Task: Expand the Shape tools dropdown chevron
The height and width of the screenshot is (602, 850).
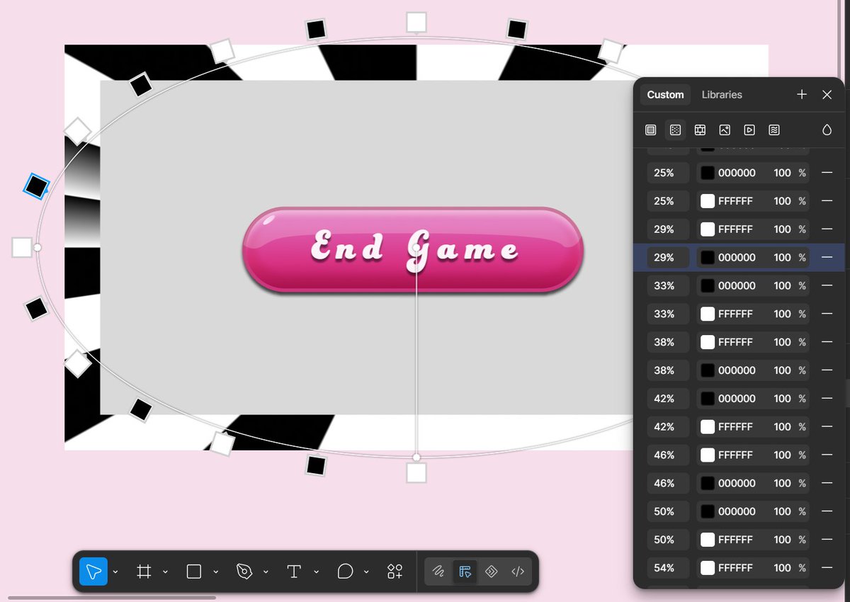Action: pos(215,572)
